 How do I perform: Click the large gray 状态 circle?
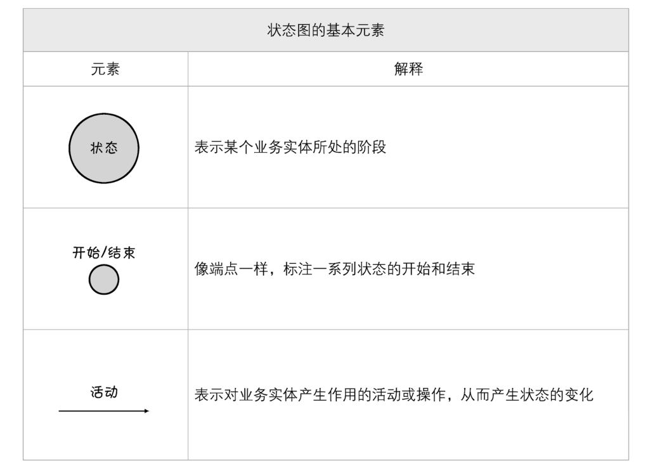104,148
